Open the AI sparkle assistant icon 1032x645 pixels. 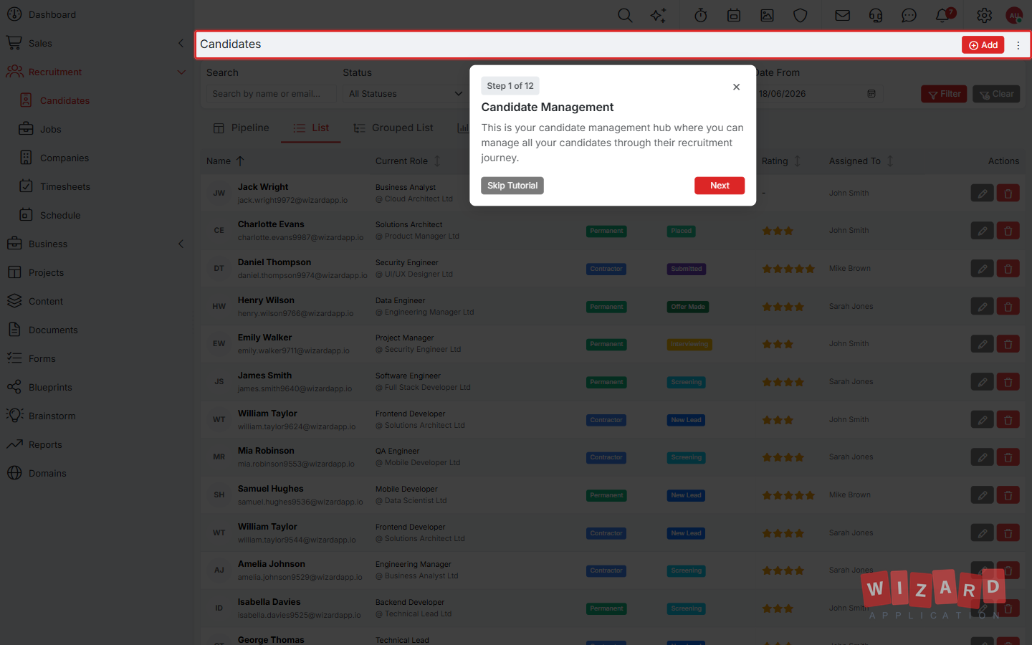click(x=658, y=15)
